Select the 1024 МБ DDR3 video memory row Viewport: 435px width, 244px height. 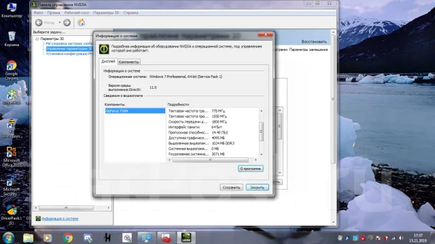pos(213,143)
